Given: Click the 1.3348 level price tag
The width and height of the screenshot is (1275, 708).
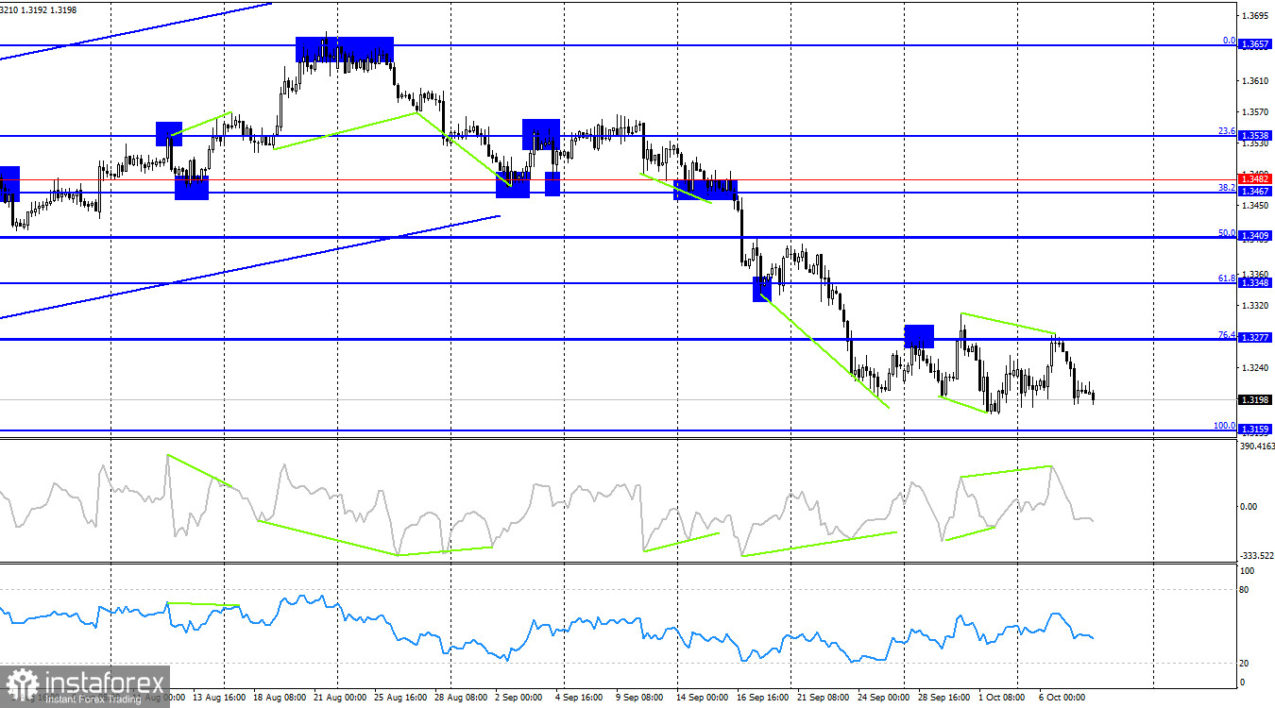Looking at the screenshot, I should pyautogui.click(x=1255, y=282).
